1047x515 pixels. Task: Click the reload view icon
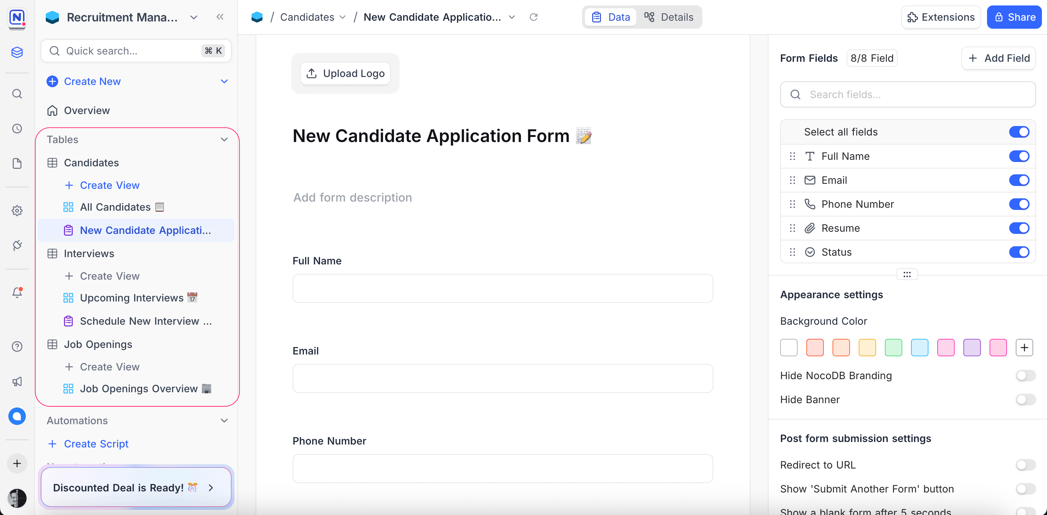pyautogui.click(x=534, y=17)
